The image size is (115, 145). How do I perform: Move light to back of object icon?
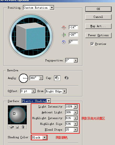(12, 127)
